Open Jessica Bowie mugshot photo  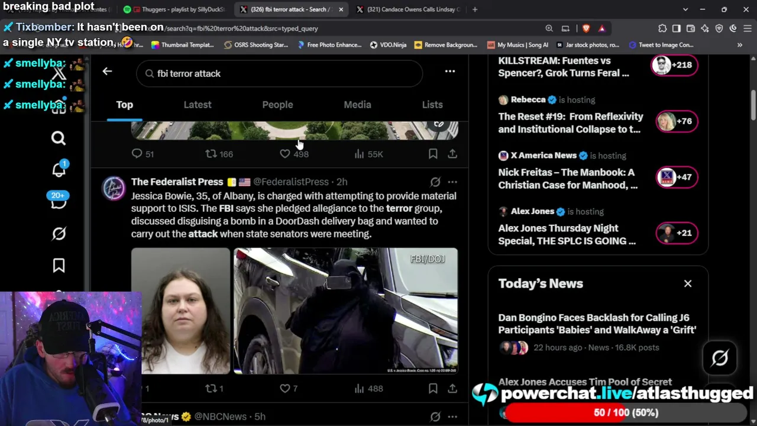tap(180, 311)
